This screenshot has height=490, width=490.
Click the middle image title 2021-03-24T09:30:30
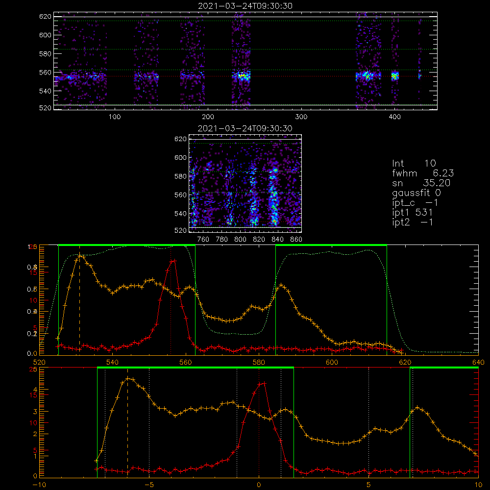pyautogui.click(x=245, y=128)
